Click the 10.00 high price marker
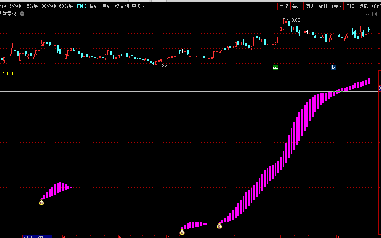The height and width of the screenshot is (238, 381). pos(294,20)
